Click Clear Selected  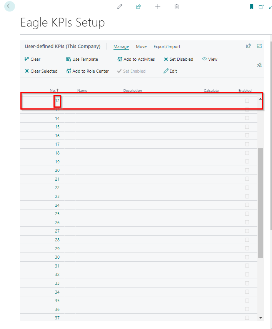pyautogui.click(x=41, y=71)
